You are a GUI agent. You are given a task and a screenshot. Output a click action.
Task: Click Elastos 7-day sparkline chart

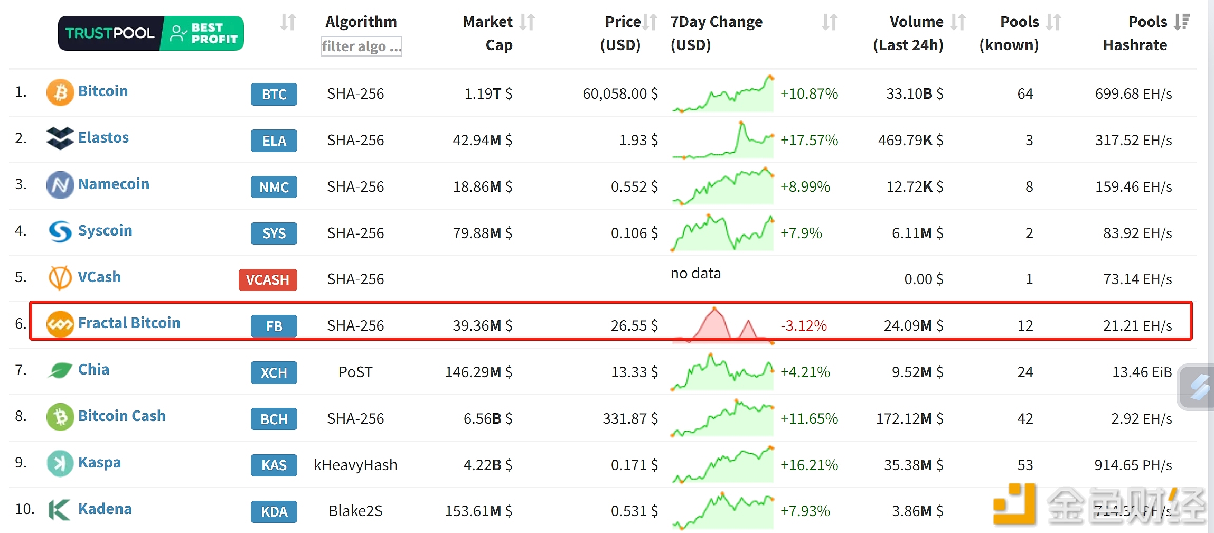[x=723, y=140]
